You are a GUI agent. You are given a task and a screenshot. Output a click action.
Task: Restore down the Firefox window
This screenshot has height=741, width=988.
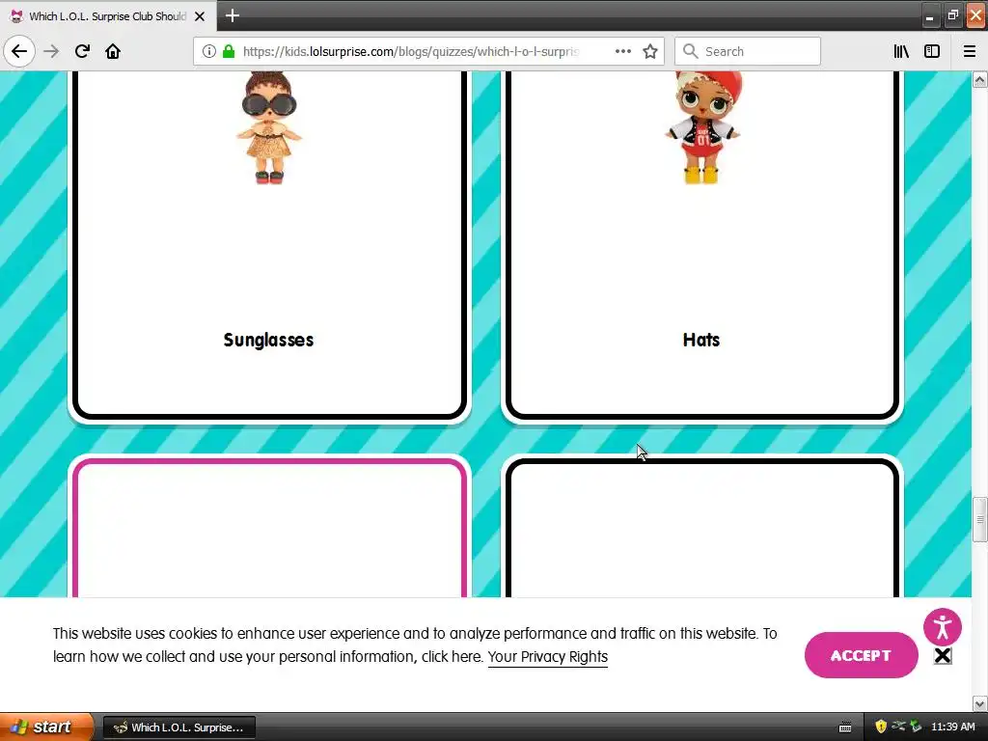tap(952, 15)
